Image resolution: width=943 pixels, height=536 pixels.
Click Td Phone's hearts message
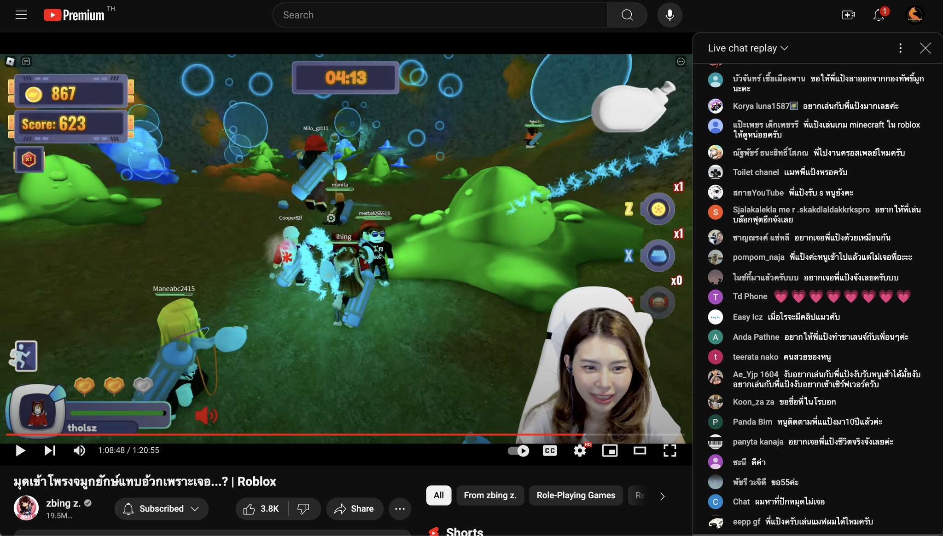point(842,297)
